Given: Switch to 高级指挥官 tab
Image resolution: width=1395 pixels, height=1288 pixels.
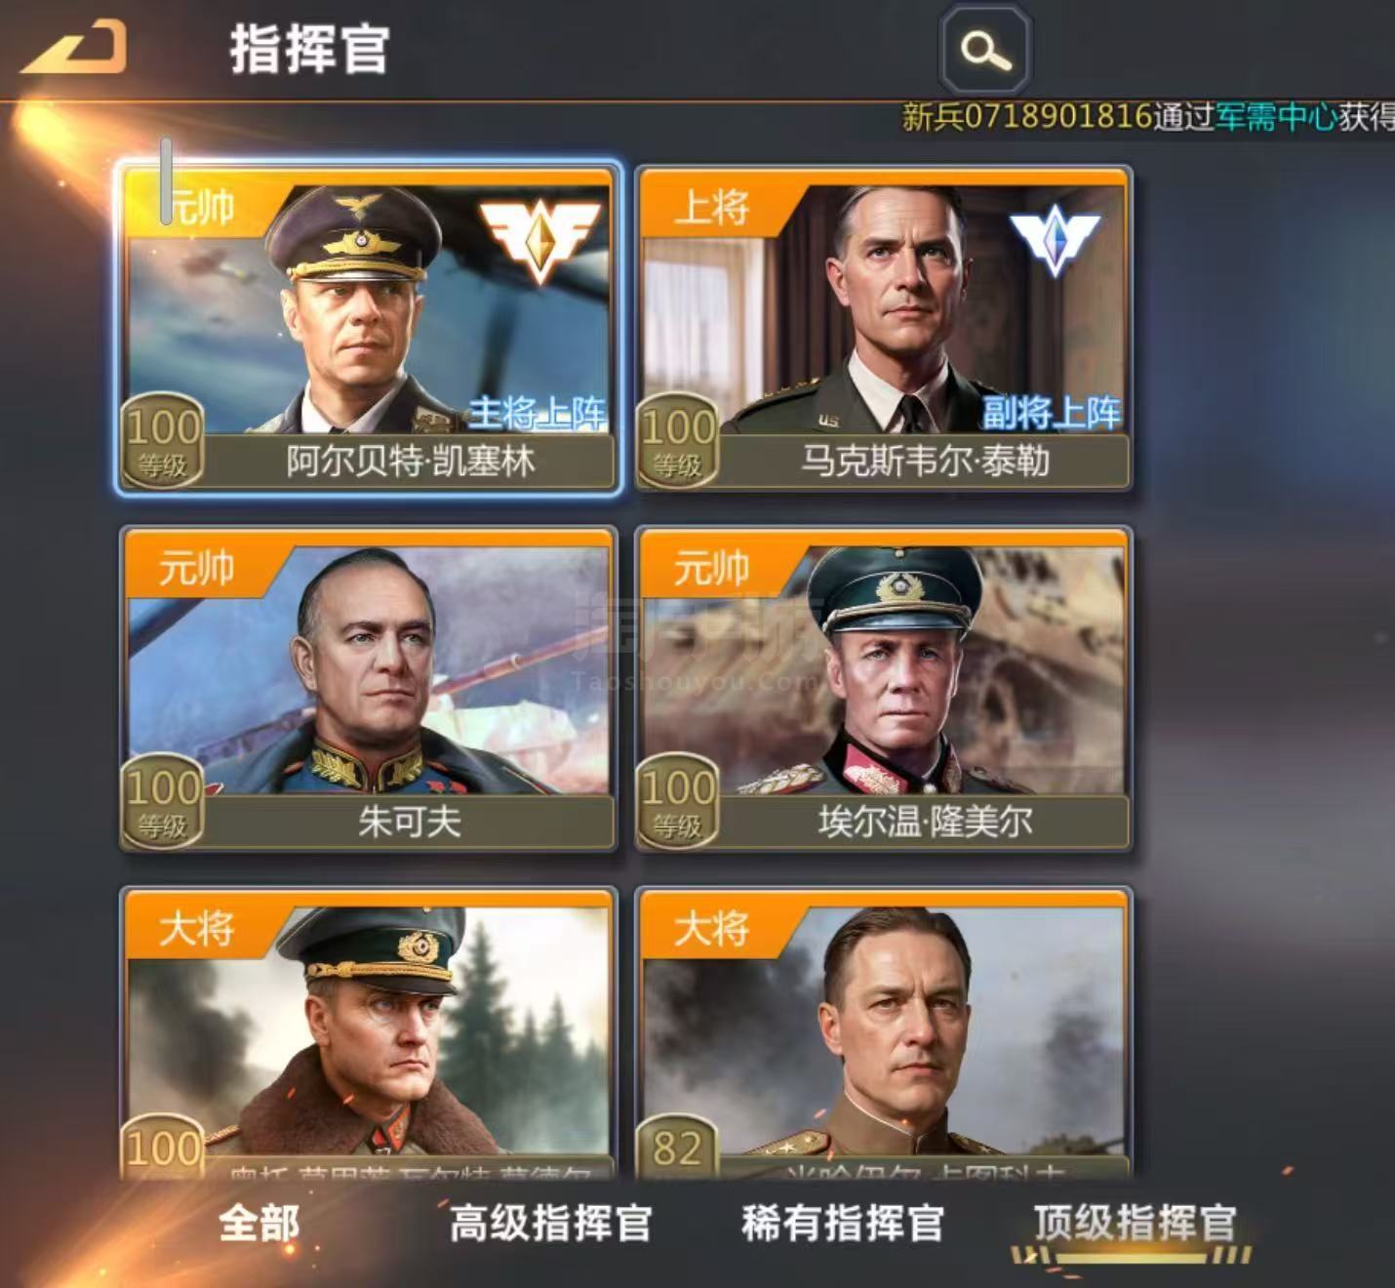Looking at the screenshot, I should tap(550, 1224).
